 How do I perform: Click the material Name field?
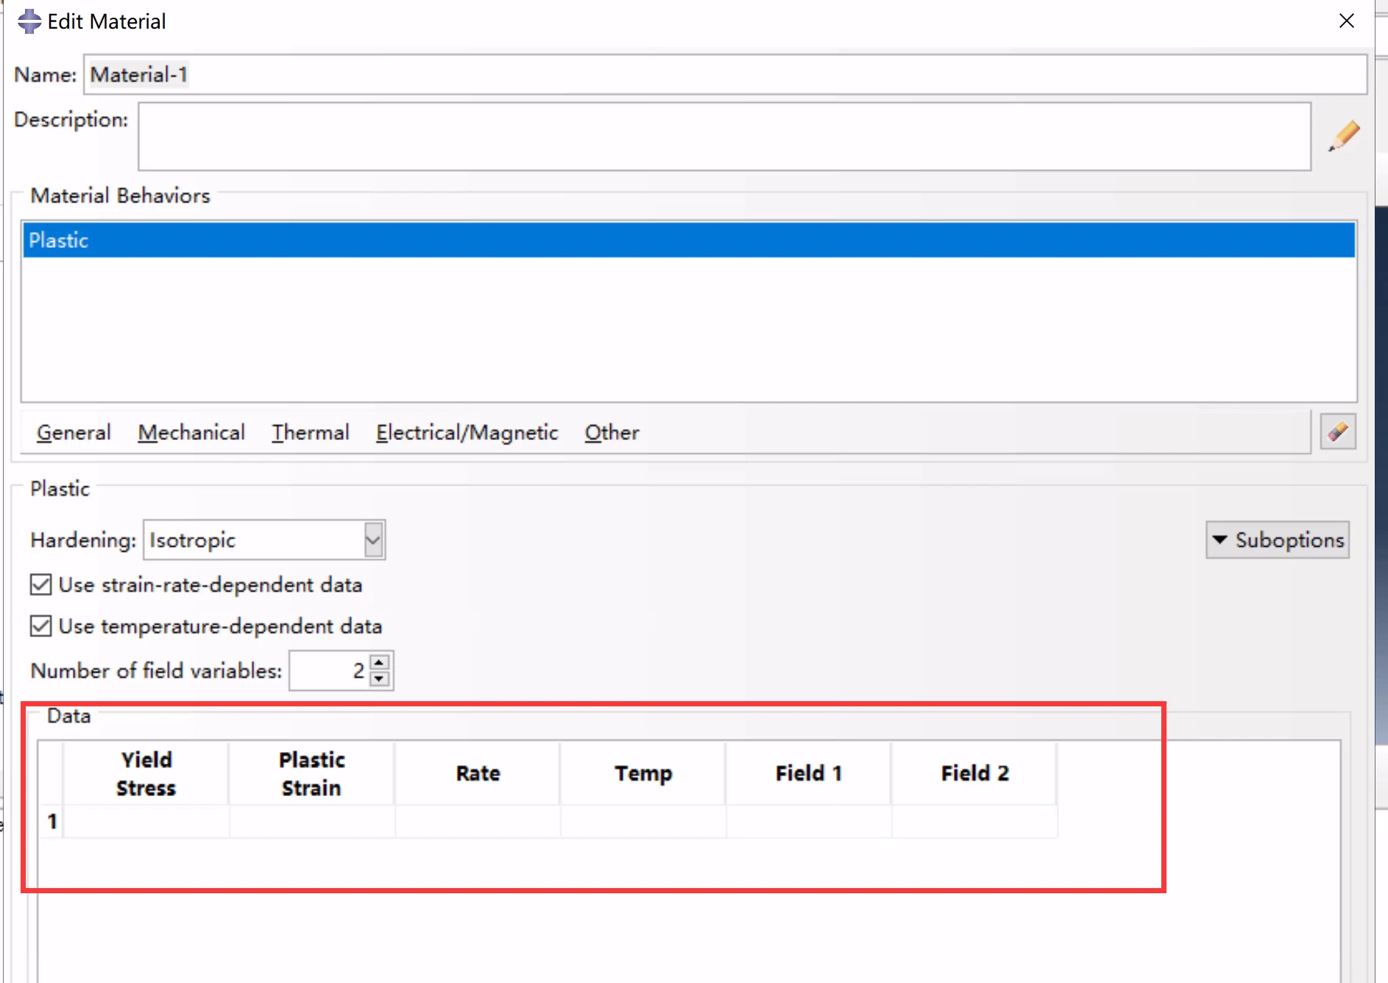tap(725, 74)
